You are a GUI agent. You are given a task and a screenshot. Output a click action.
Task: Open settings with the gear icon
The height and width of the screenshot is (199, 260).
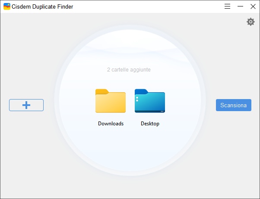(x=250, y=22)
